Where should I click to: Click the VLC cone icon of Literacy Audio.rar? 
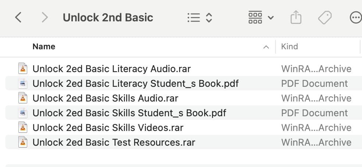[x=23, y=68]
